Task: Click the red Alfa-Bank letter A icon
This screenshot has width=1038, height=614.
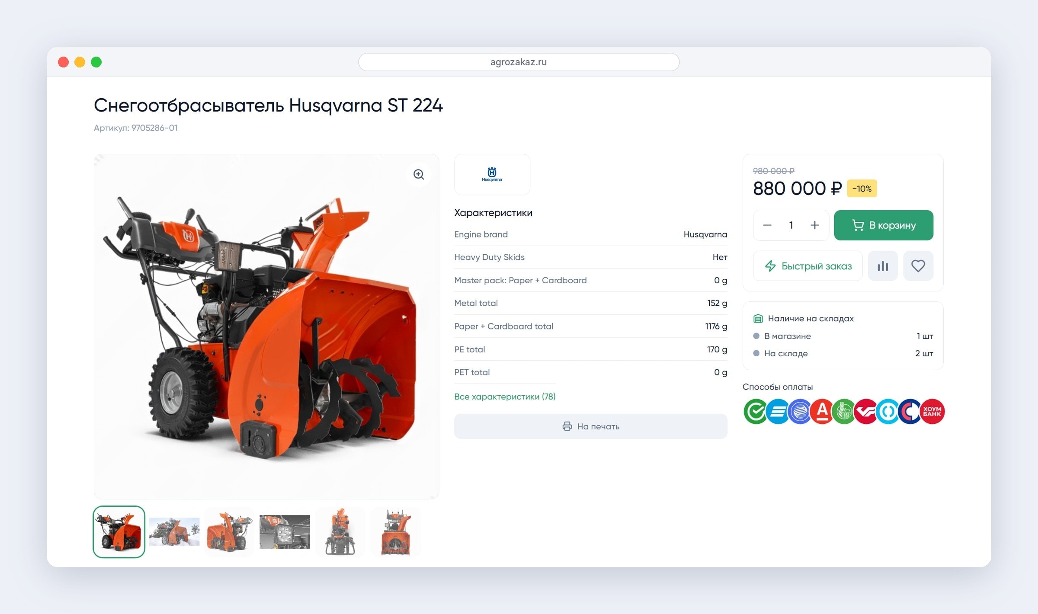Action: 822,411
